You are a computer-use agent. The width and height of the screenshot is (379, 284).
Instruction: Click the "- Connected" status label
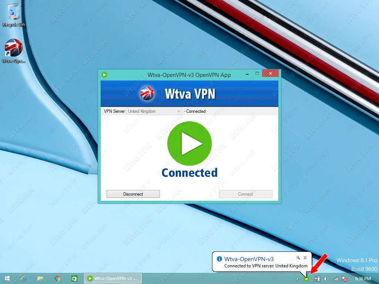tap(195, 111)
